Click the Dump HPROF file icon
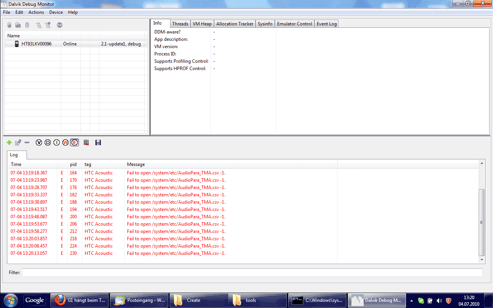 tap(18, 25)
